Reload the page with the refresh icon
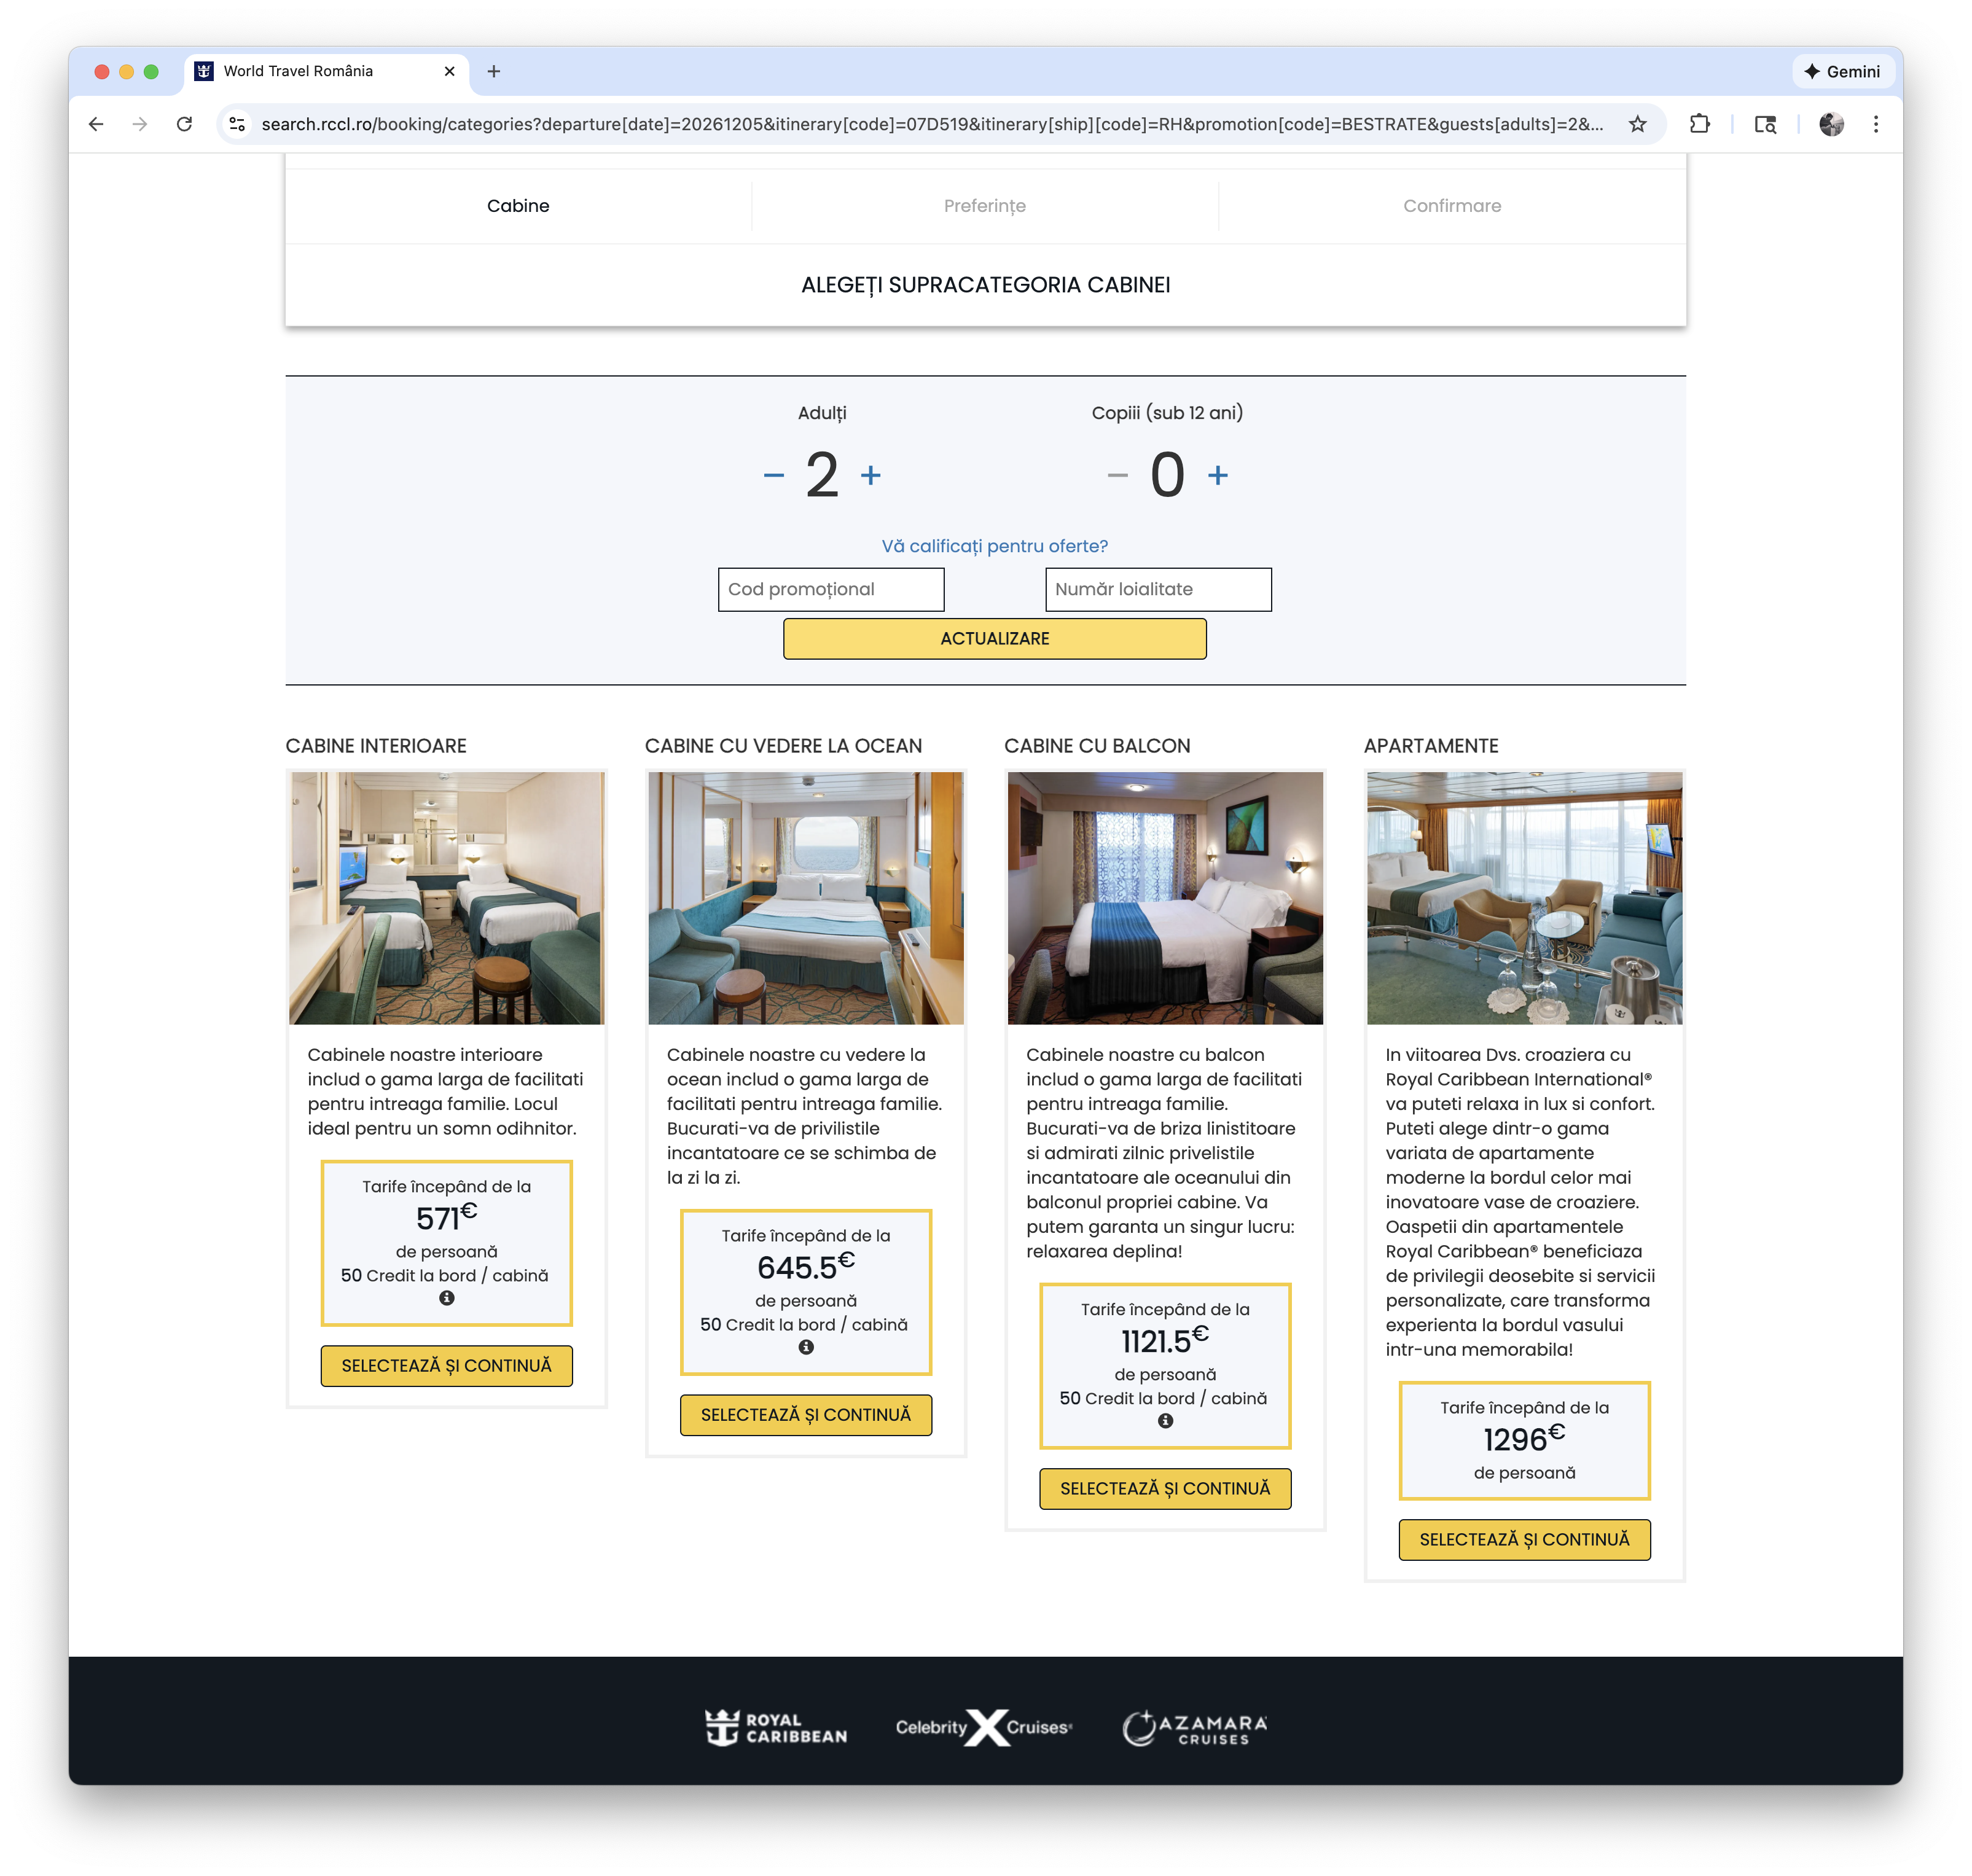 [185, 124]
